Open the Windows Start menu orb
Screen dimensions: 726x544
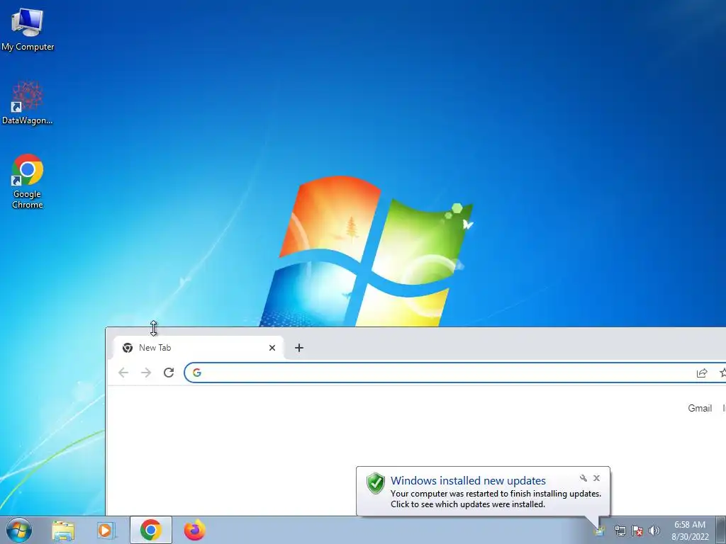click(x=19, y=530)
